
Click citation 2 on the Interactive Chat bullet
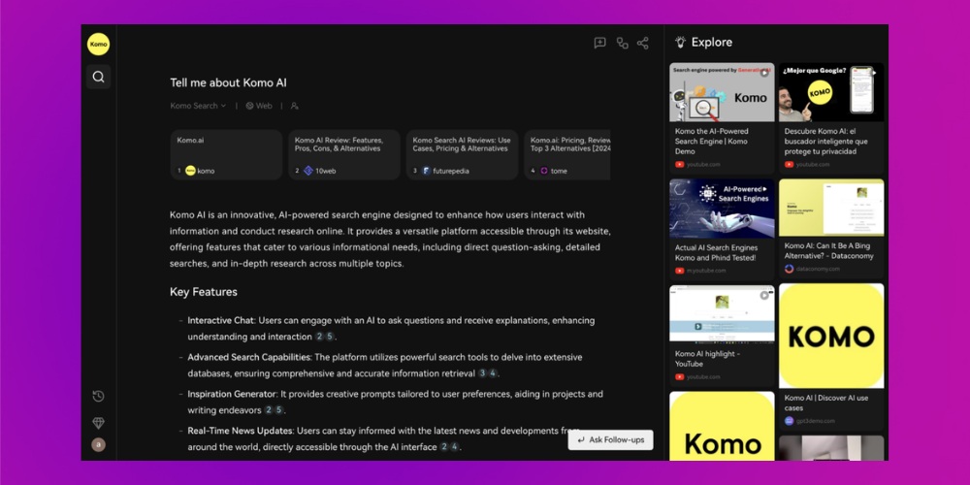coord(319,337)
